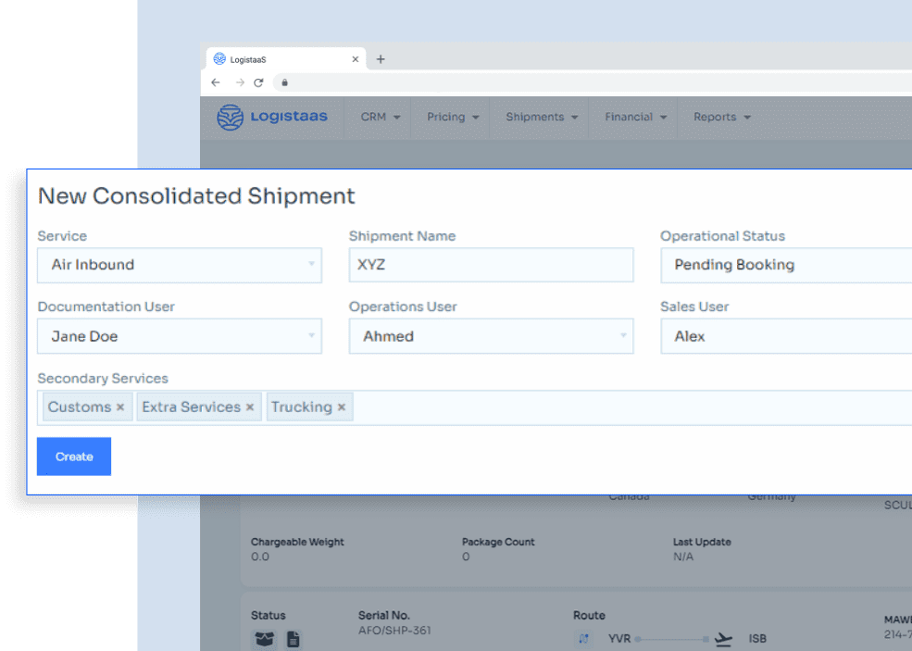
Task: Remove the Customs secondary service tag
Action: (120, 407)
